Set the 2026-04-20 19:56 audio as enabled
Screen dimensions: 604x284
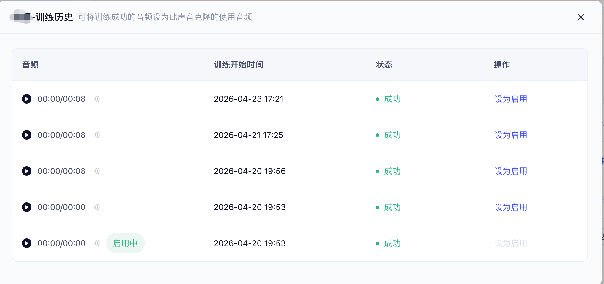tap(511, 171)
